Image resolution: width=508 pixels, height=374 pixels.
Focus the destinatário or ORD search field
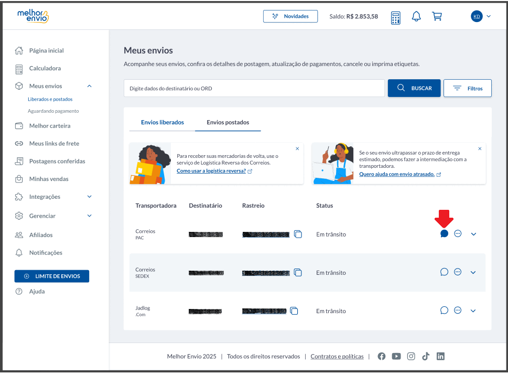254,88
